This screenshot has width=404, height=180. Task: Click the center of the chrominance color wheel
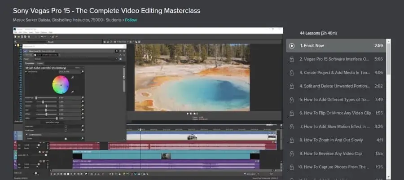61,85
